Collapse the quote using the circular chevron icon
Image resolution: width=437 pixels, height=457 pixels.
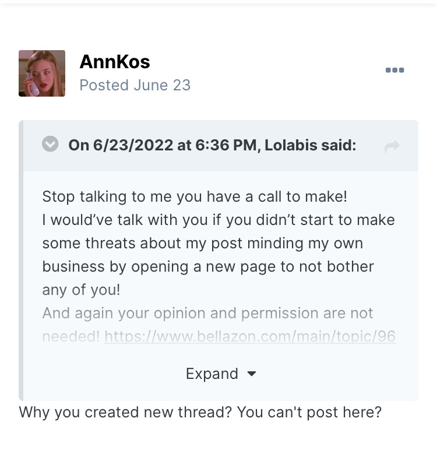(x=50, y=143)
